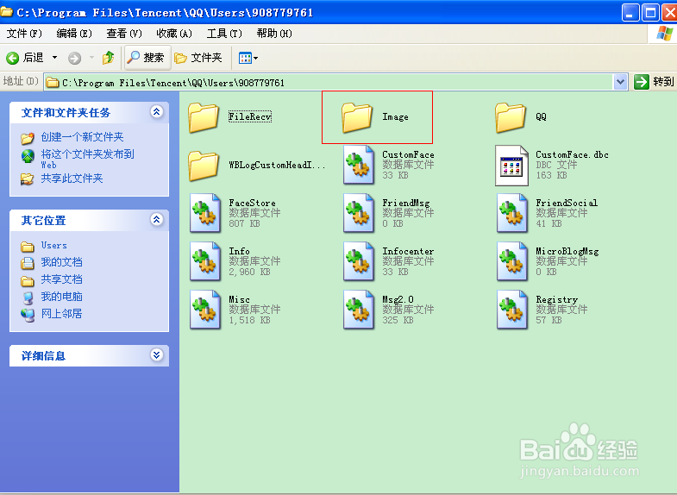
Task: Open 网上邻居 link
Action: (x=61, y=314)
